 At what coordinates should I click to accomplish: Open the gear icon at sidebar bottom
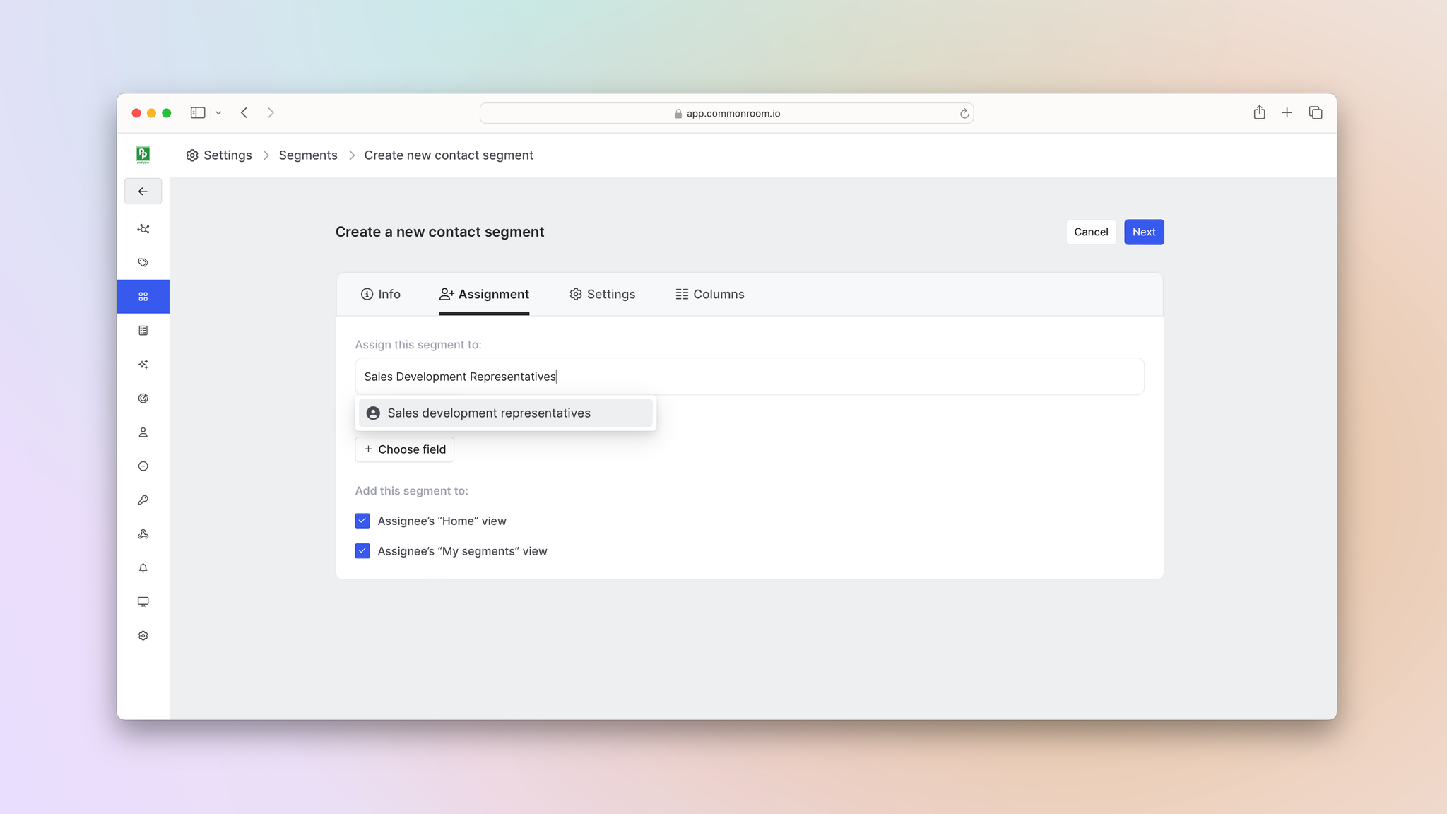click(x=143, y=636)
